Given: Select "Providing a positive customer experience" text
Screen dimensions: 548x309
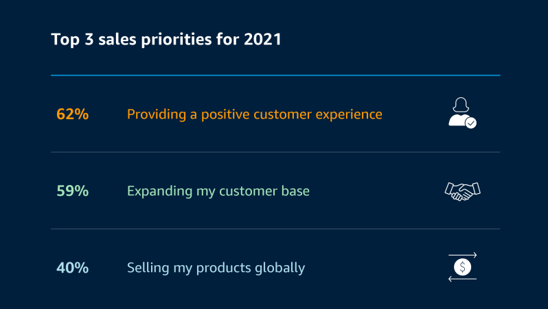Looking at the screenshot, I should (x=254, y=114).
